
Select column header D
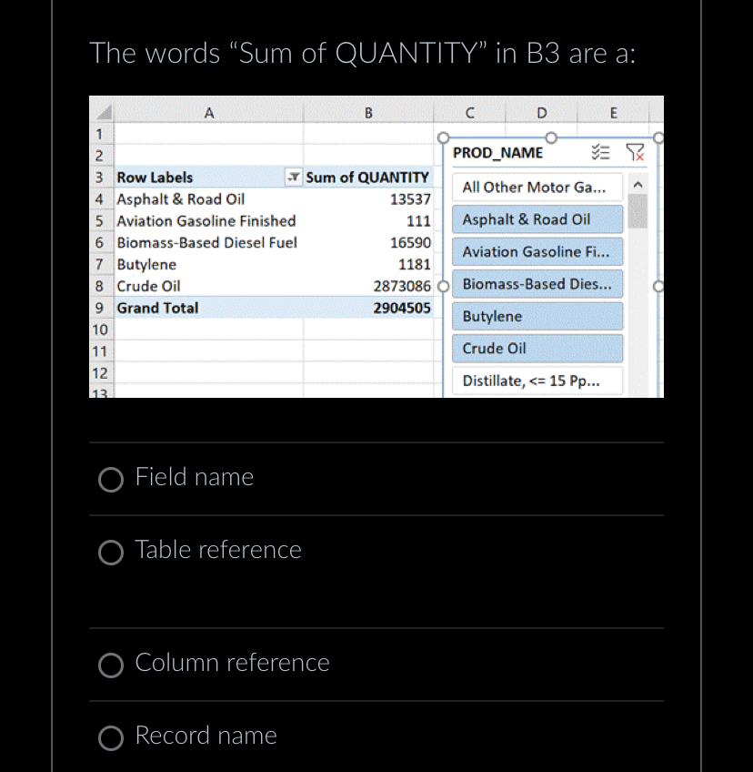541,112
